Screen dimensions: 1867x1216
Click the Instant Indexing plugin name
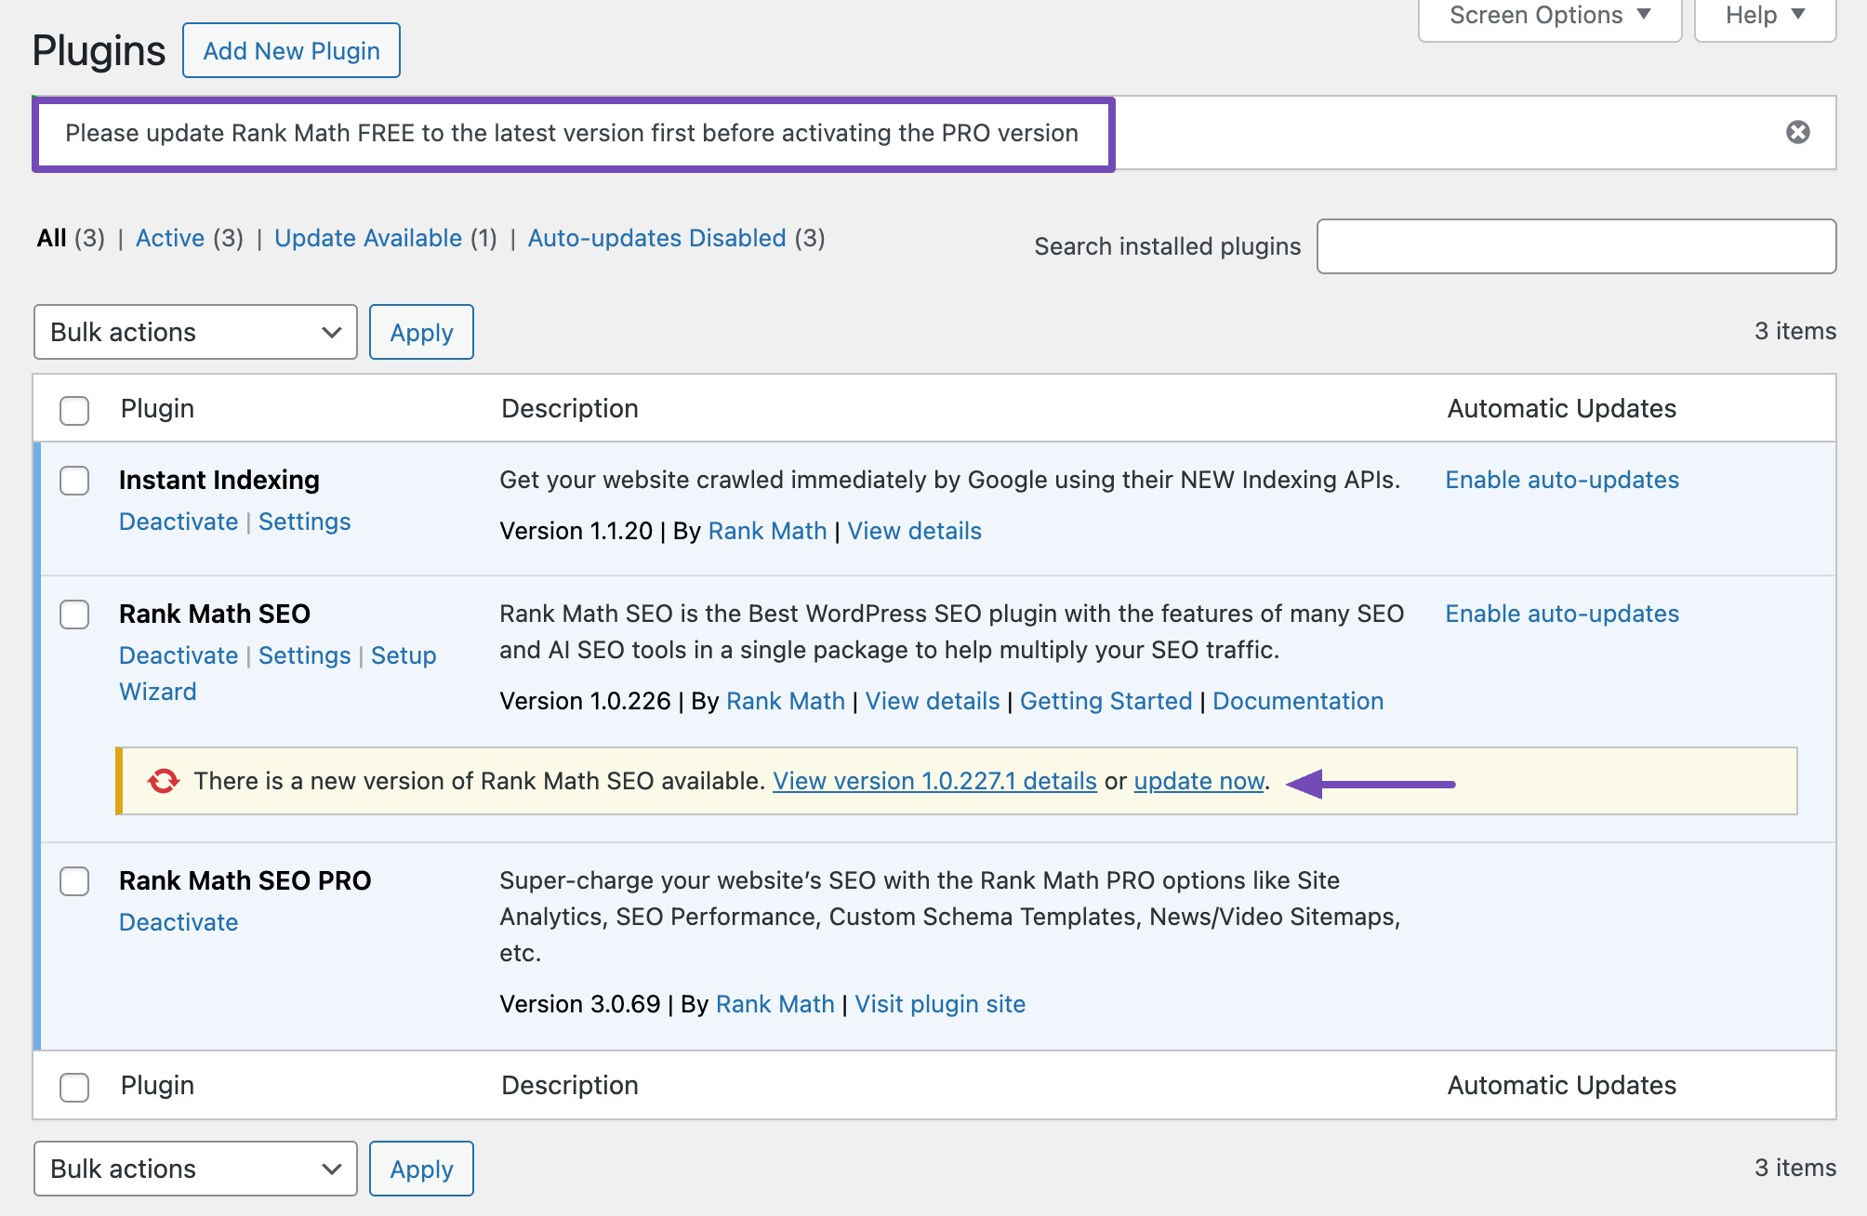tap(219, 480)
